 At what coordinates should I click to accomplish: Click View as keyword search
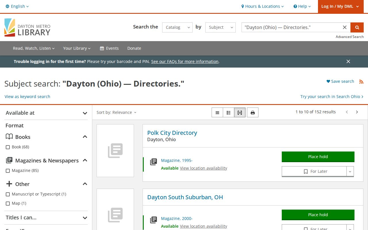[27, 97]
